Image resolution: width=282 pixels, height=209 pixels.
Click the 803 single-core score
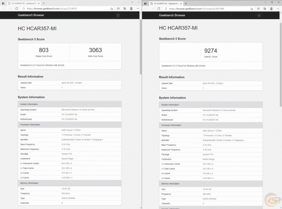[x=44, y=50]
